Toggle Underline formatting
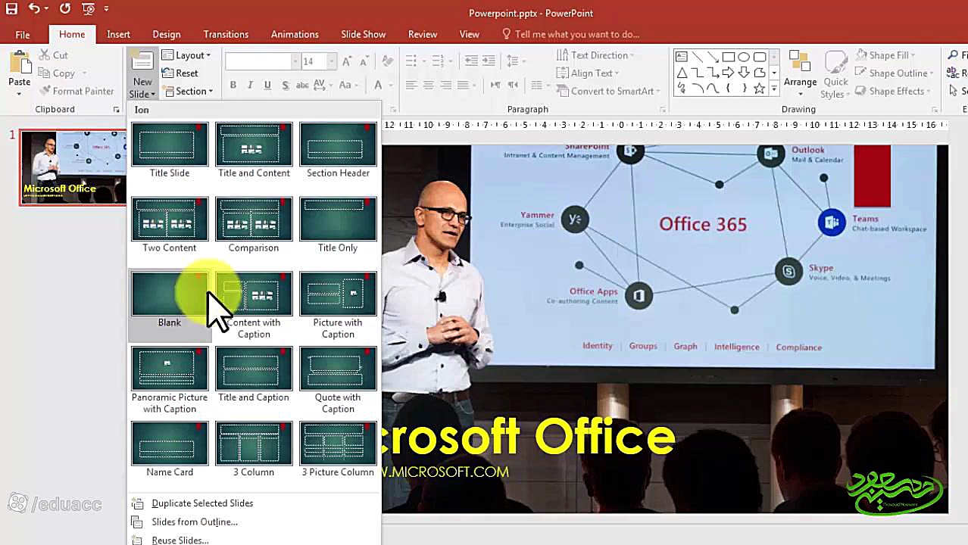Image resolution: width=968 pixels, height=545 pixels. tap(267, 85)
